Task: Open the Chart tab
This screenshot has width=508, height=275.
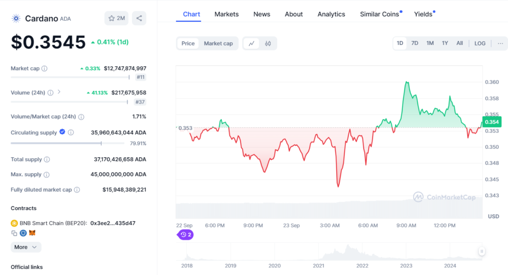Action: click(191, 14)
